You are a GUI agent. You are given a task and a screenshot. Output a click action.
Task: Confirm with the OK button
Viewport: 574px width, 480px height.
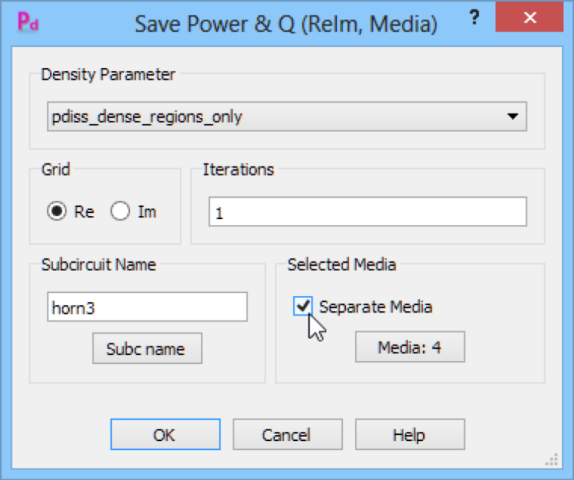165,434
